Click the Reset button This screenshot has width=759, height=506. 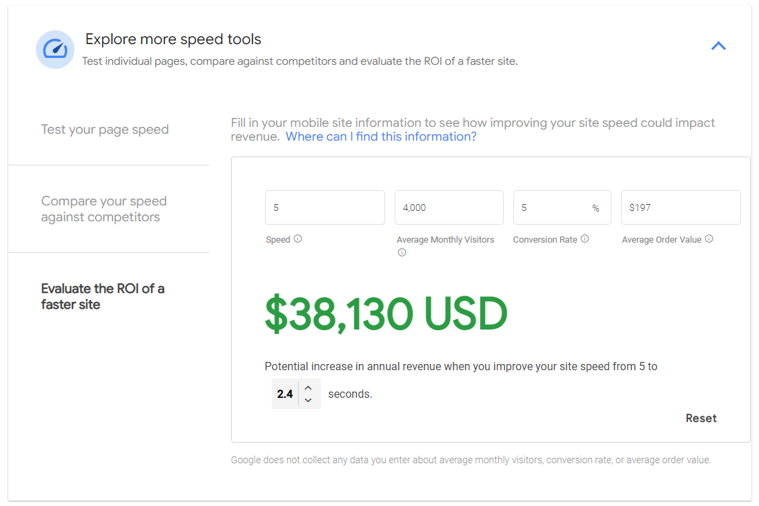(701, 418)
